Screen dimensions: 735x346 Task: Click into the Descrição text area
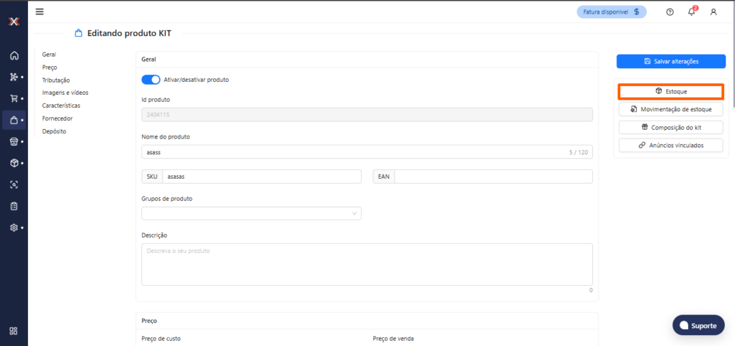(367, 264)
